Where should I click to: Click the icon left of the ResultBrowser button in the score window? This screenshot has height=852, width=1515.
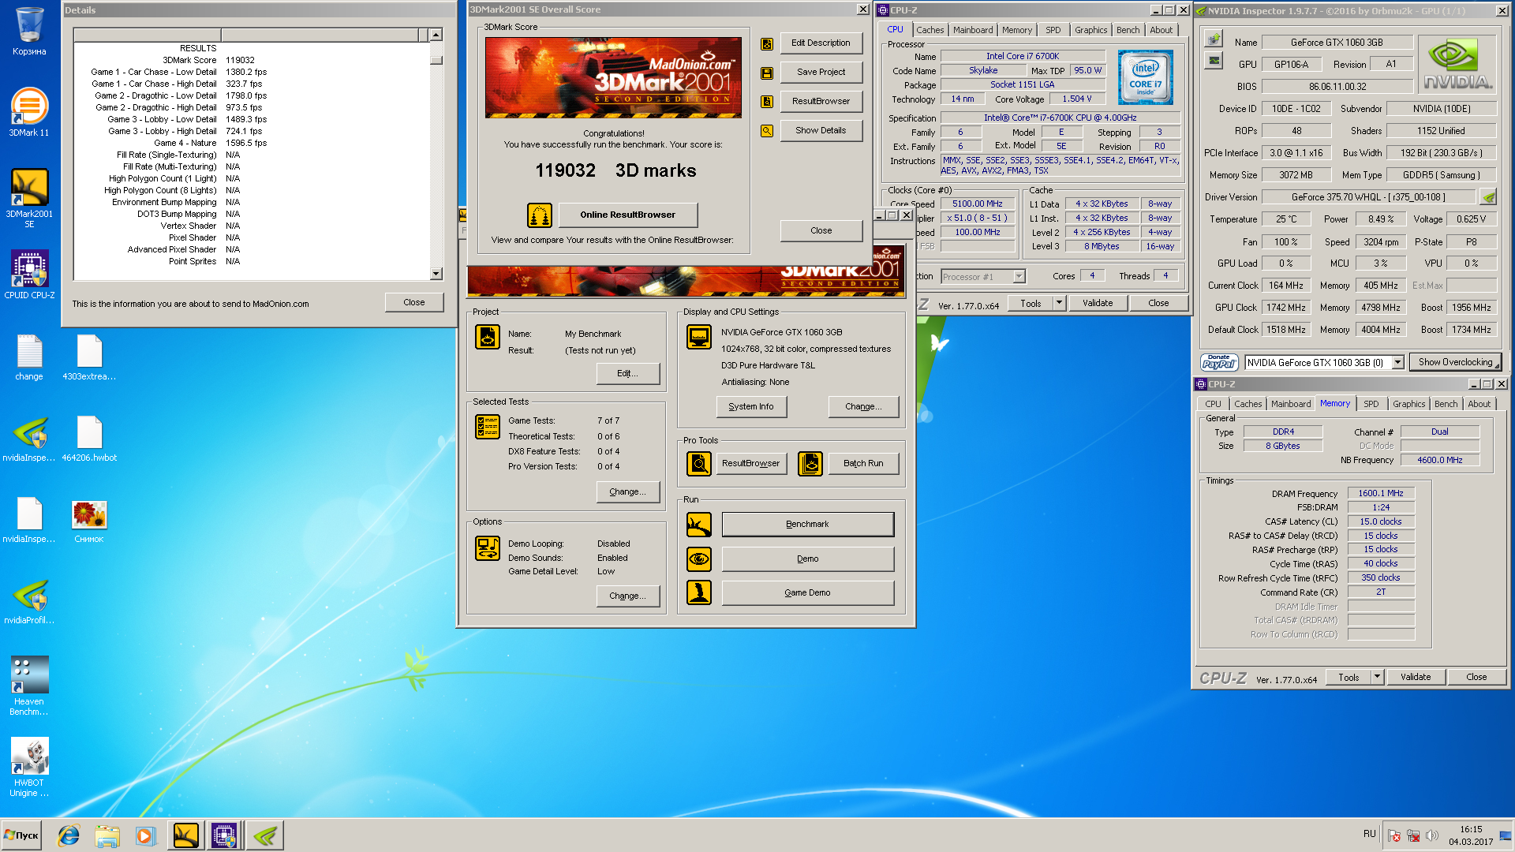766,102
